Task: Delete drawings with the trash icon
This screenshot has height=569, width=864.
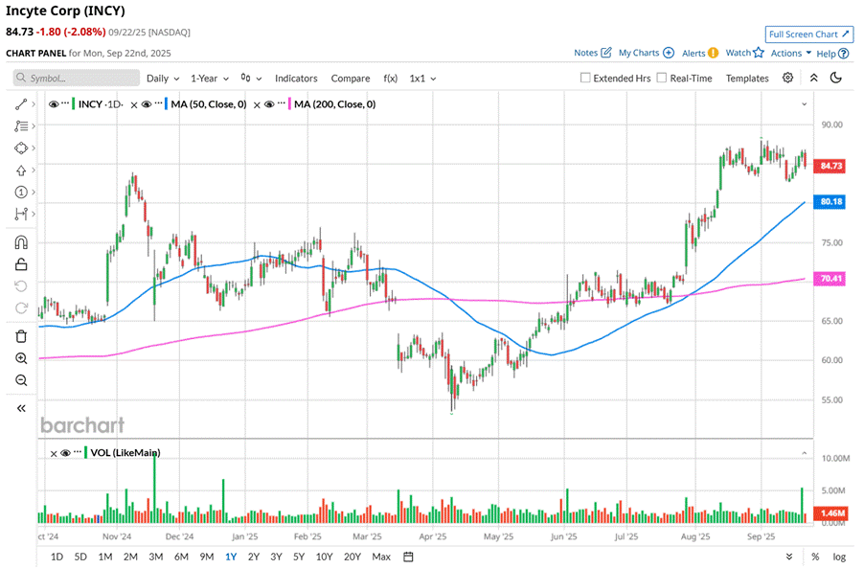Action: pyautogui.click(x=21, y=336)
